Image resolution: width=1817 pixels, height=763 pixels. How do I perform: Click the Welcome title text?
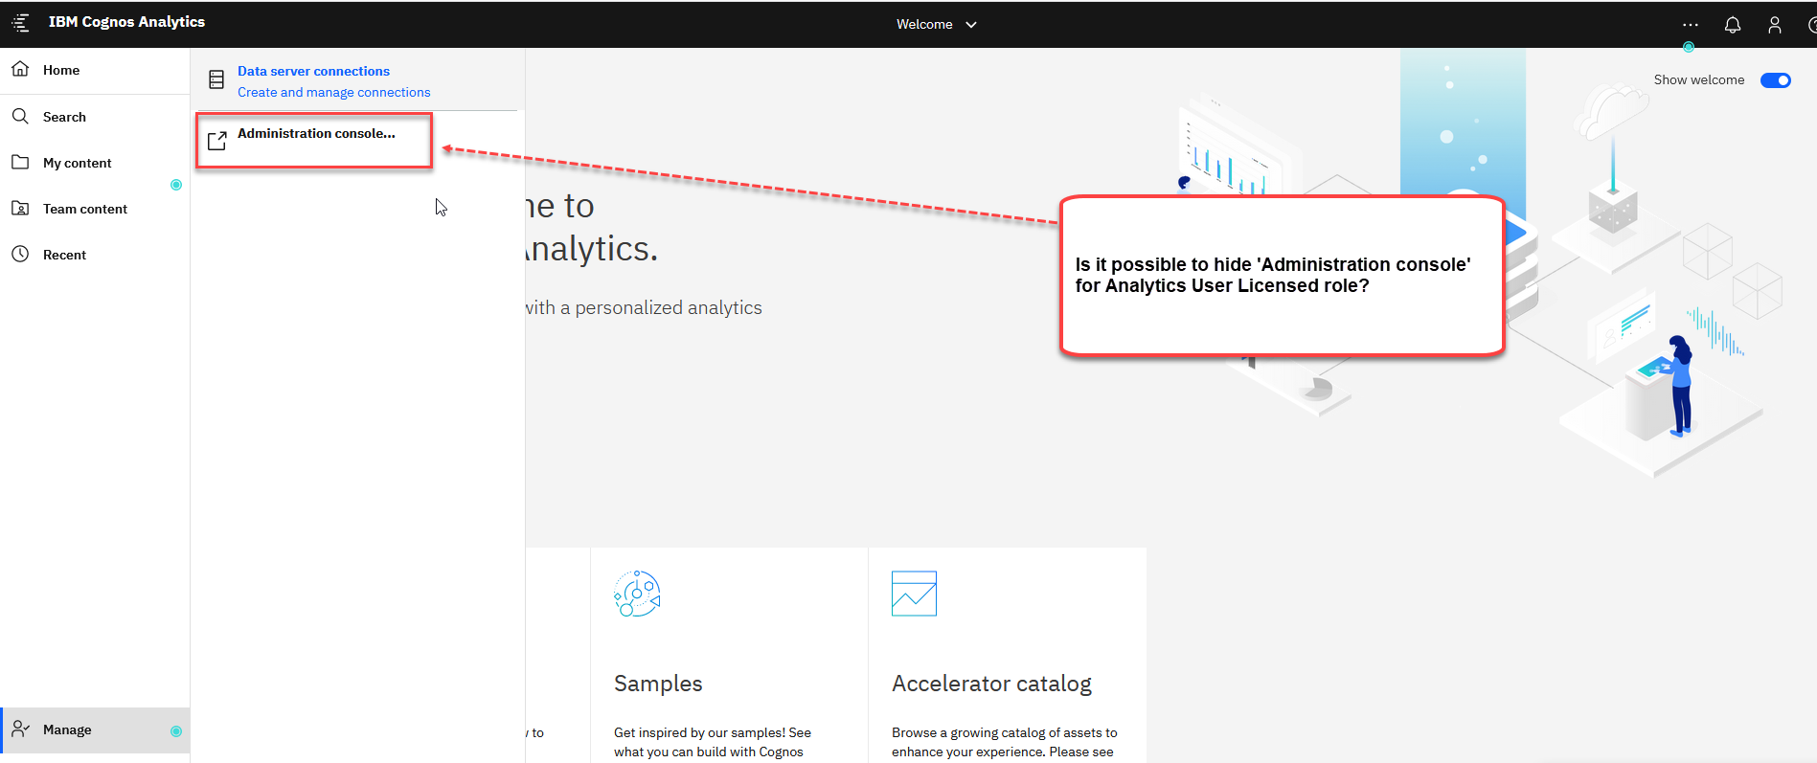click(924, 25)
